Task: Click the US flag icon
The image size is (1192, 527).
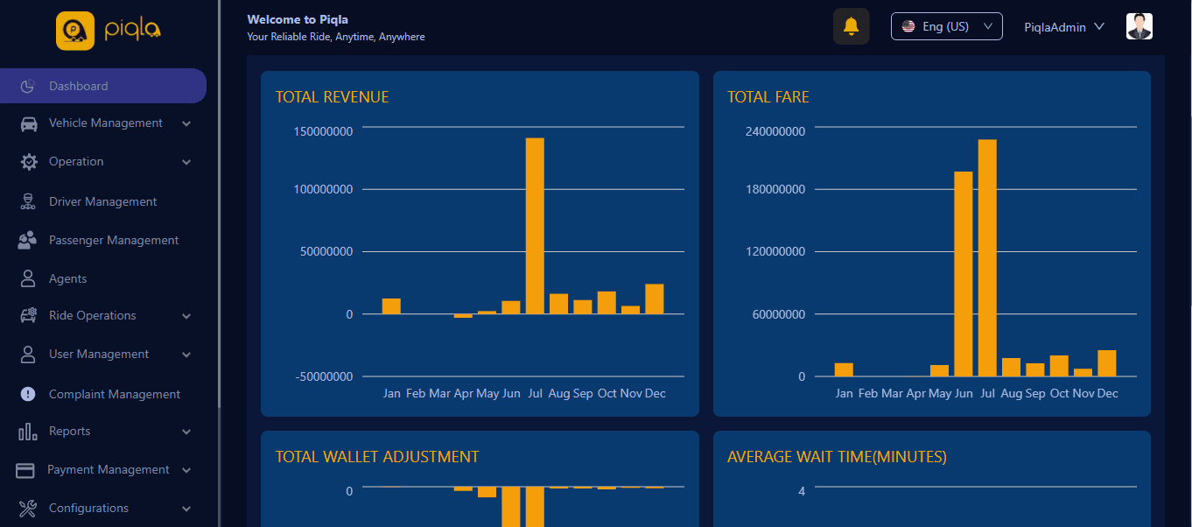Action: [908, 26]
